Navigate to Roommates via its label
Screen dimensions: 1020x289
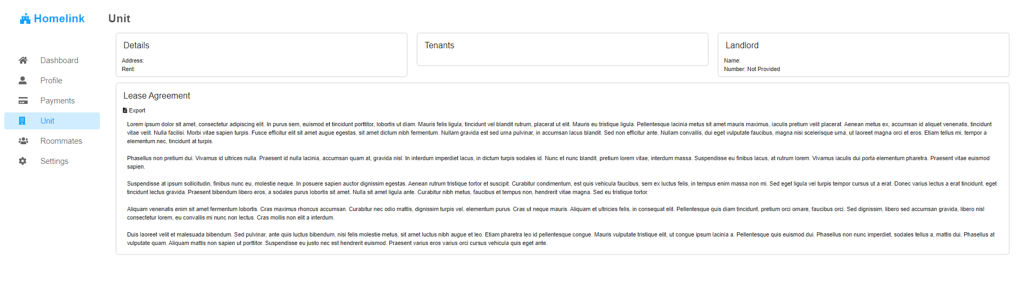click(61, 141)
